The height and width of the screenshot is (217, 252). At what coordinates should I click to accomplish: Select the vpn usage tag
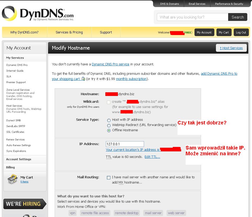(x=72, y=213)
